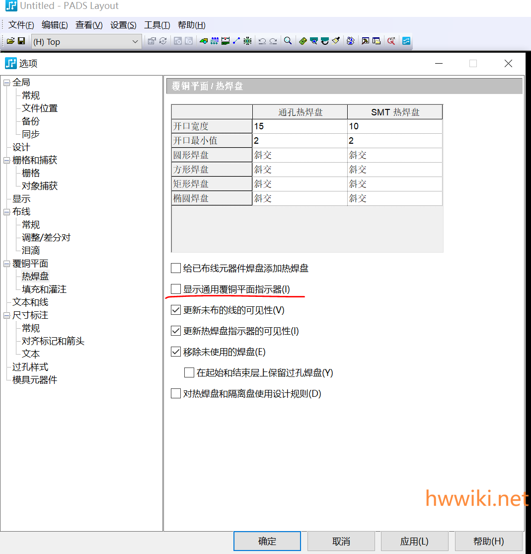Image resolution: width=531 pixels, height=554 pixels.
Task: Click the first grayed gear toolbar icon
Action: tap(178, 41)
